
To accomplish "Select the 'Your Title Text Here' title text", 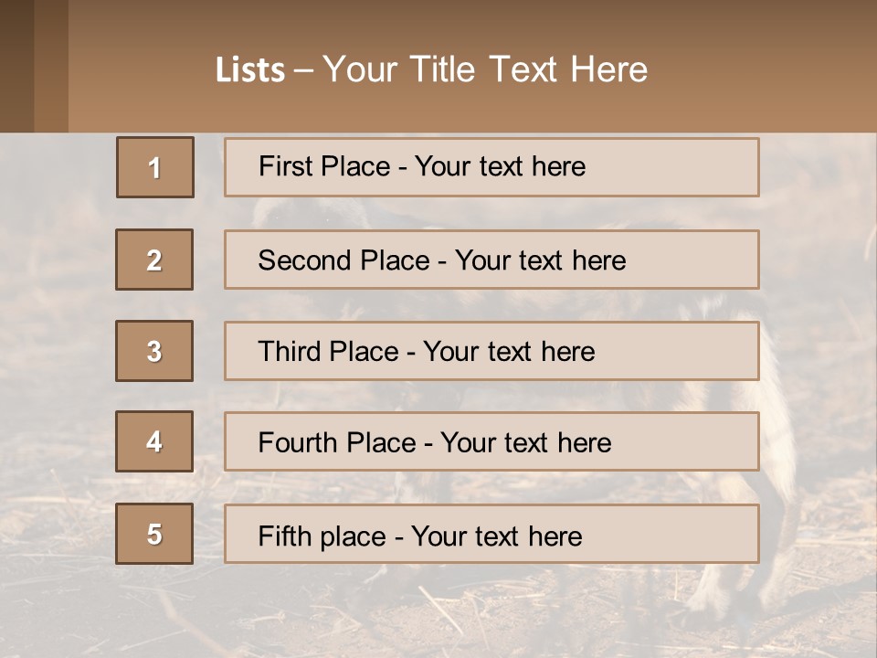I will pyautogui.click(x=485, y=69).
